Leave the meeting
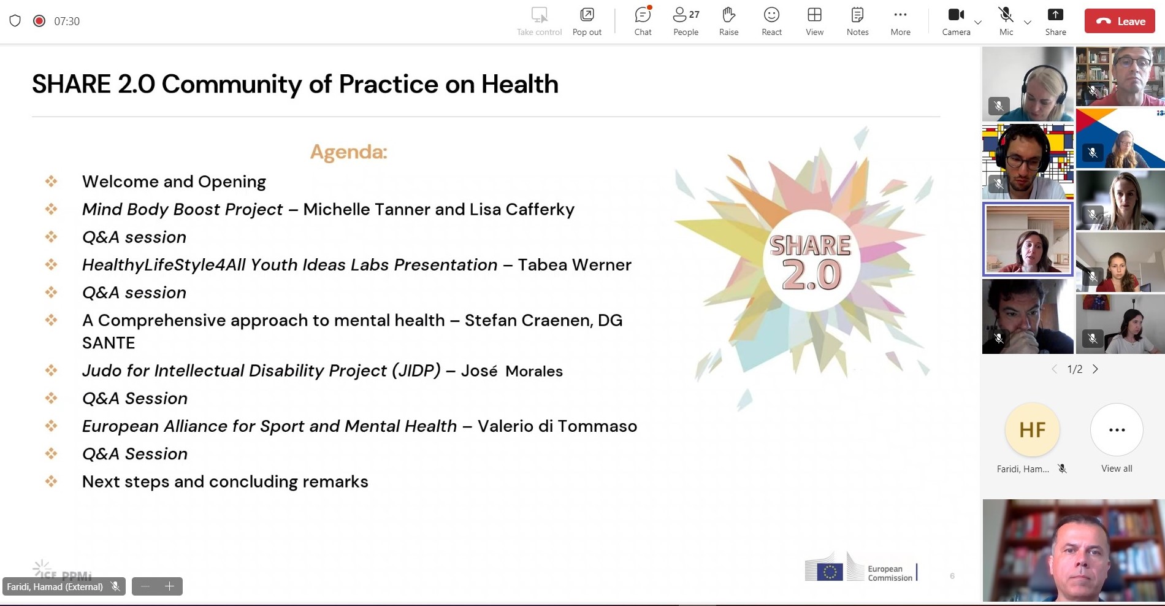This screenshot has height=606, width=1165. point(1120,21)
